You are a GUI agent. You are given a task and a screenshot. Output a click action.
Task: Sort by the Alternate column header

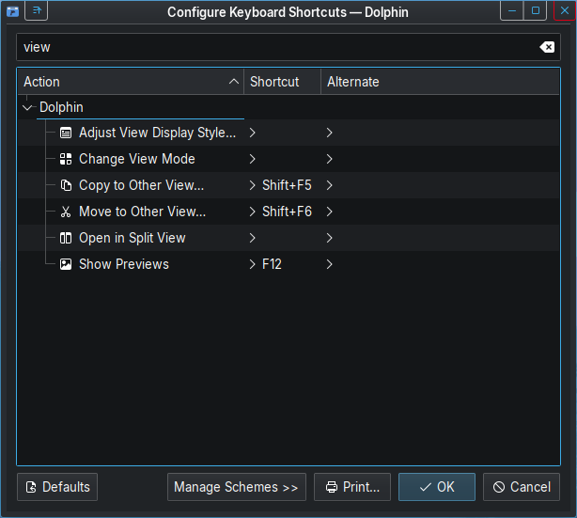pyautogui.click(x=440, y=82)
